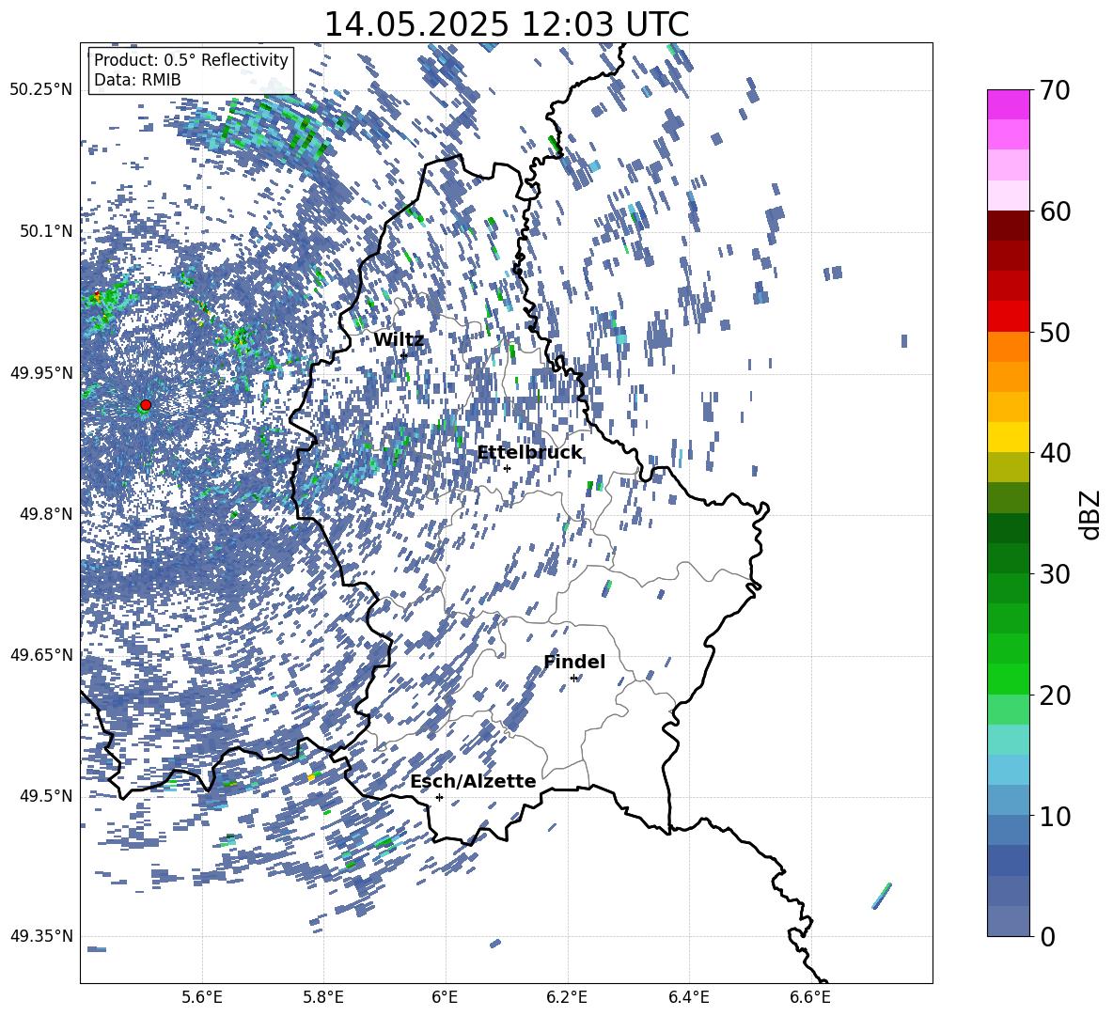Click the 6.4°E longitude label
1113x1016 pixels.
click(x=688, y=997)
